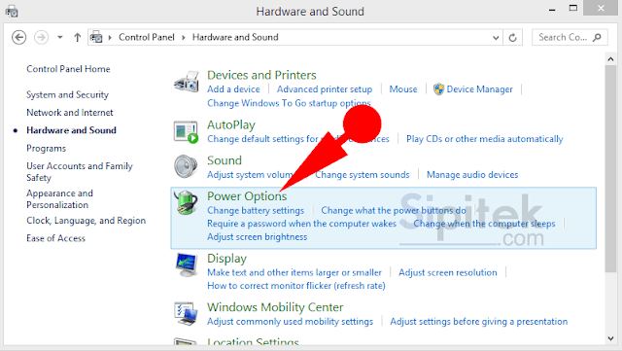Click Adjust screen resolution
This screenshot has width=622, height=351.
point(448,273)
